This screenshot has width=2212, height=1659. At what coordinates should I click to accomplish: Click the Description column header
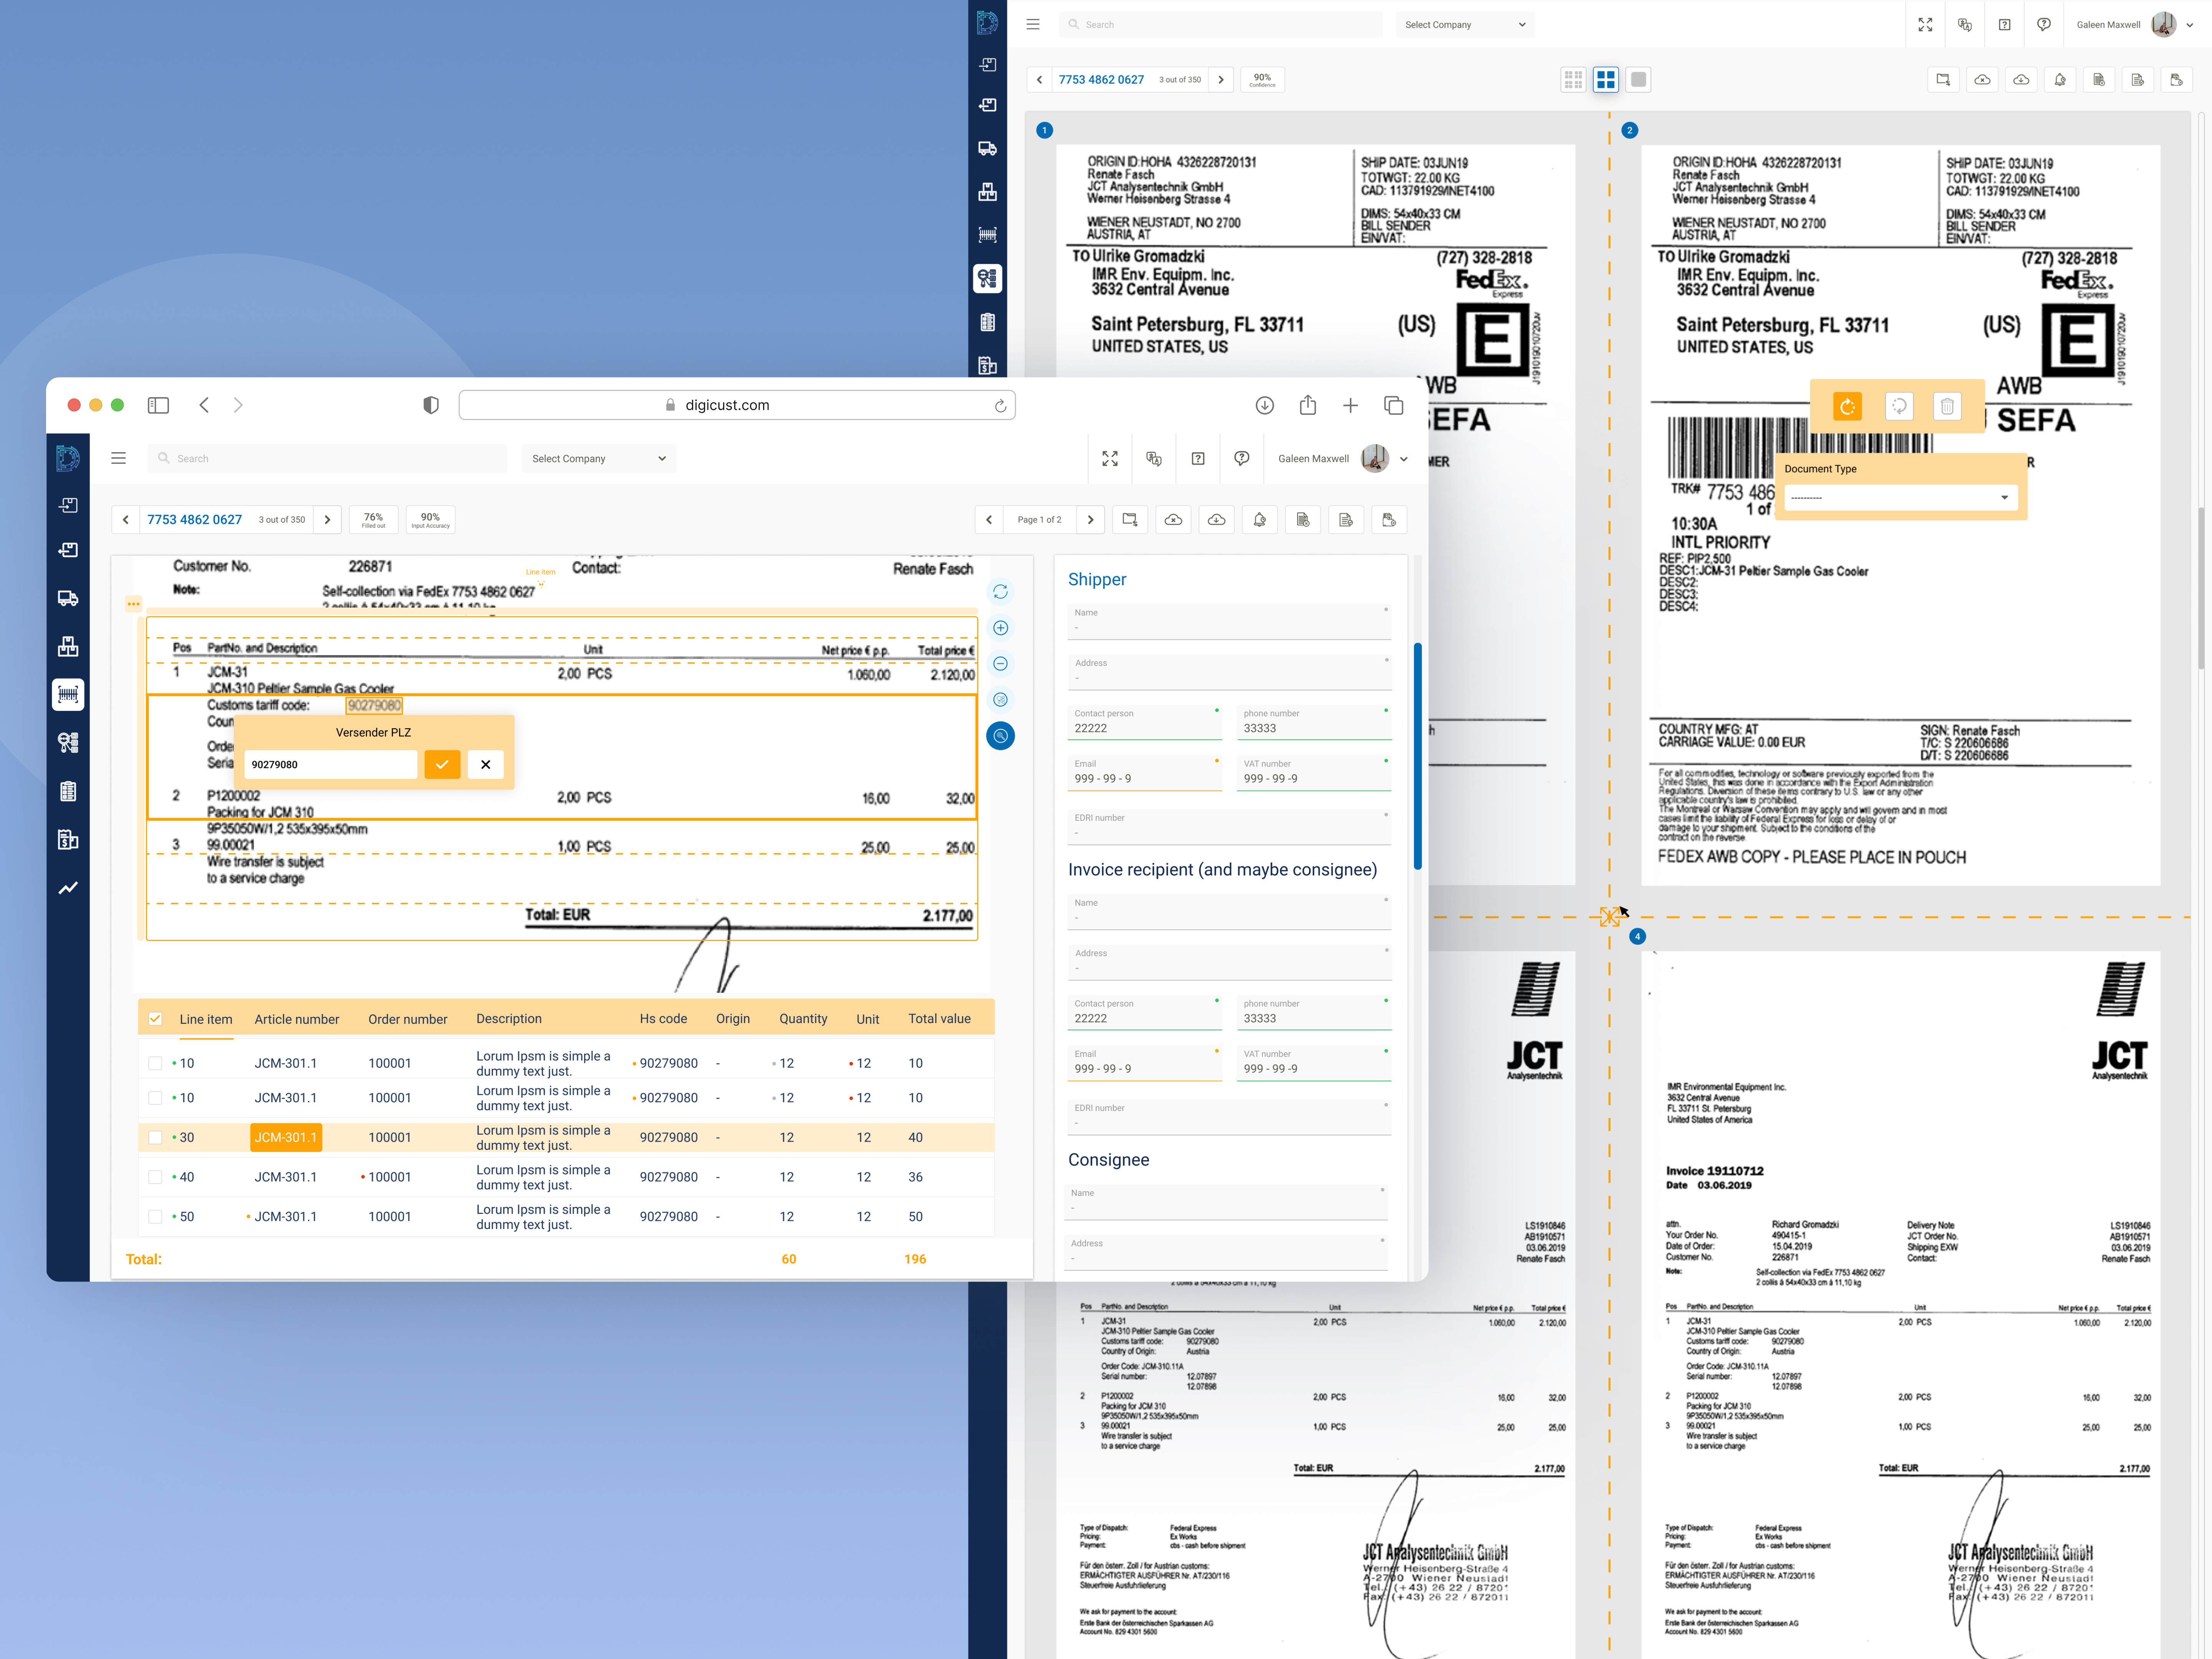point(509,1019)
